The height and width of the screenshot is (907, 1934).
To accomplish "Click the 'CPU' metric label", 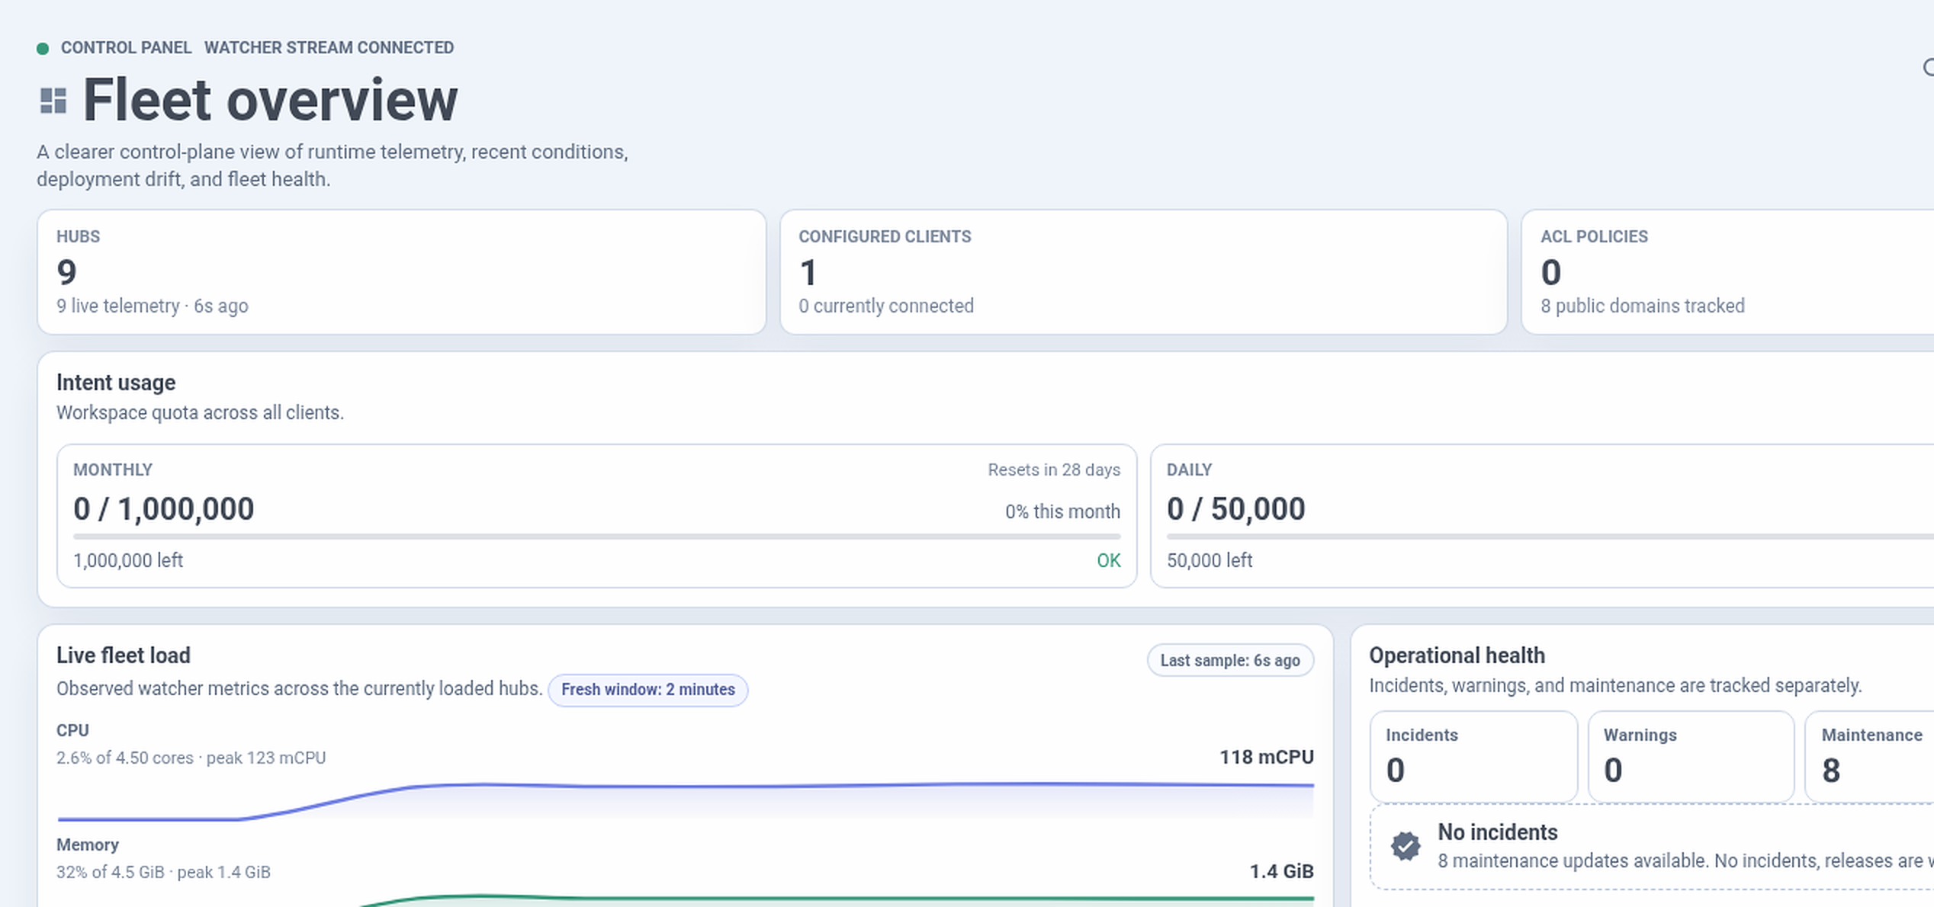I will pos(72,730).
